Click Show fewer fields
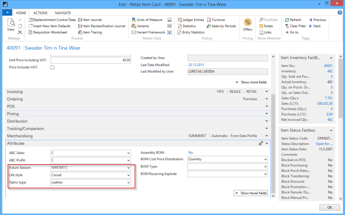Image resolution: width=345 pixels, height=215 pixels. [x=251, y=193]
